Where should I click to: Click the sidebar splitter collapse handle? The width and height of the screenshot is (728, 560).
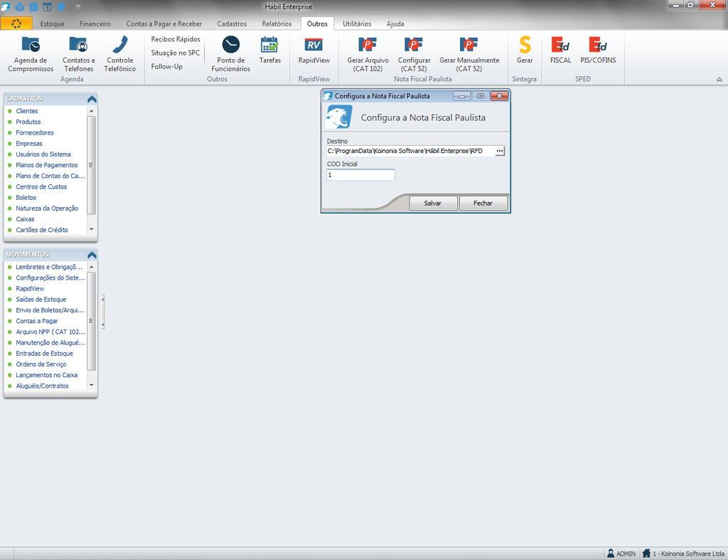click(102, 312)
